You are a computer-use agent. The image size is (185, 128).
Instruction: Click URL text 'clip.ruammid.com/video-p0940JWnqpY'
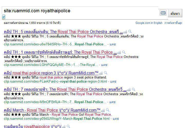[x=57, y=119]
